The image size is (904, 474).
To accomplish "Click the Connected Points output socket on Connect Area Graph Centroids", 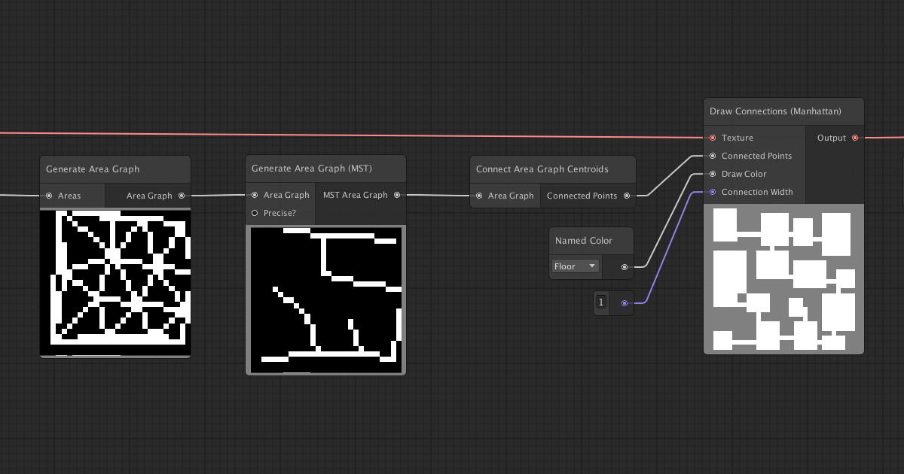I will pos(627,195).
